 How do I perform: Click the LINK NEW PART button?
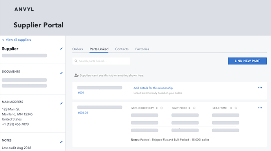(x=247, y=61)
